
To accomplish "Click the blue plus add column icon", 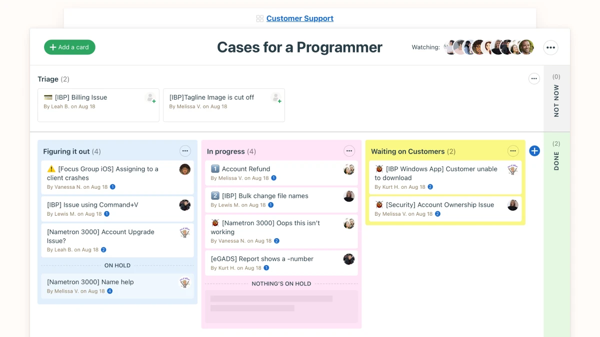I will tap(534, 151).
